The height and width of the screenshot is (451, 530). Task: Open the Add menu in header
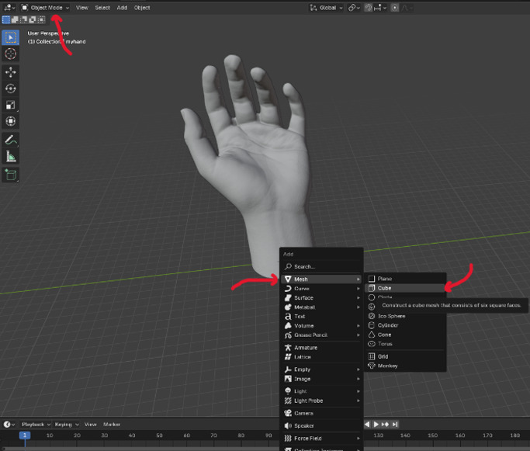[x=122, y=8]
